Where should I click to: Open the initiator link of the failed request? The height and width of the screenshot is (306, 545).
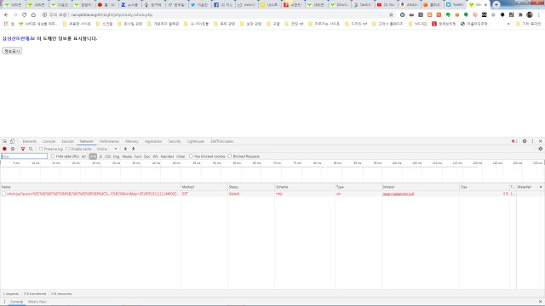399,194
